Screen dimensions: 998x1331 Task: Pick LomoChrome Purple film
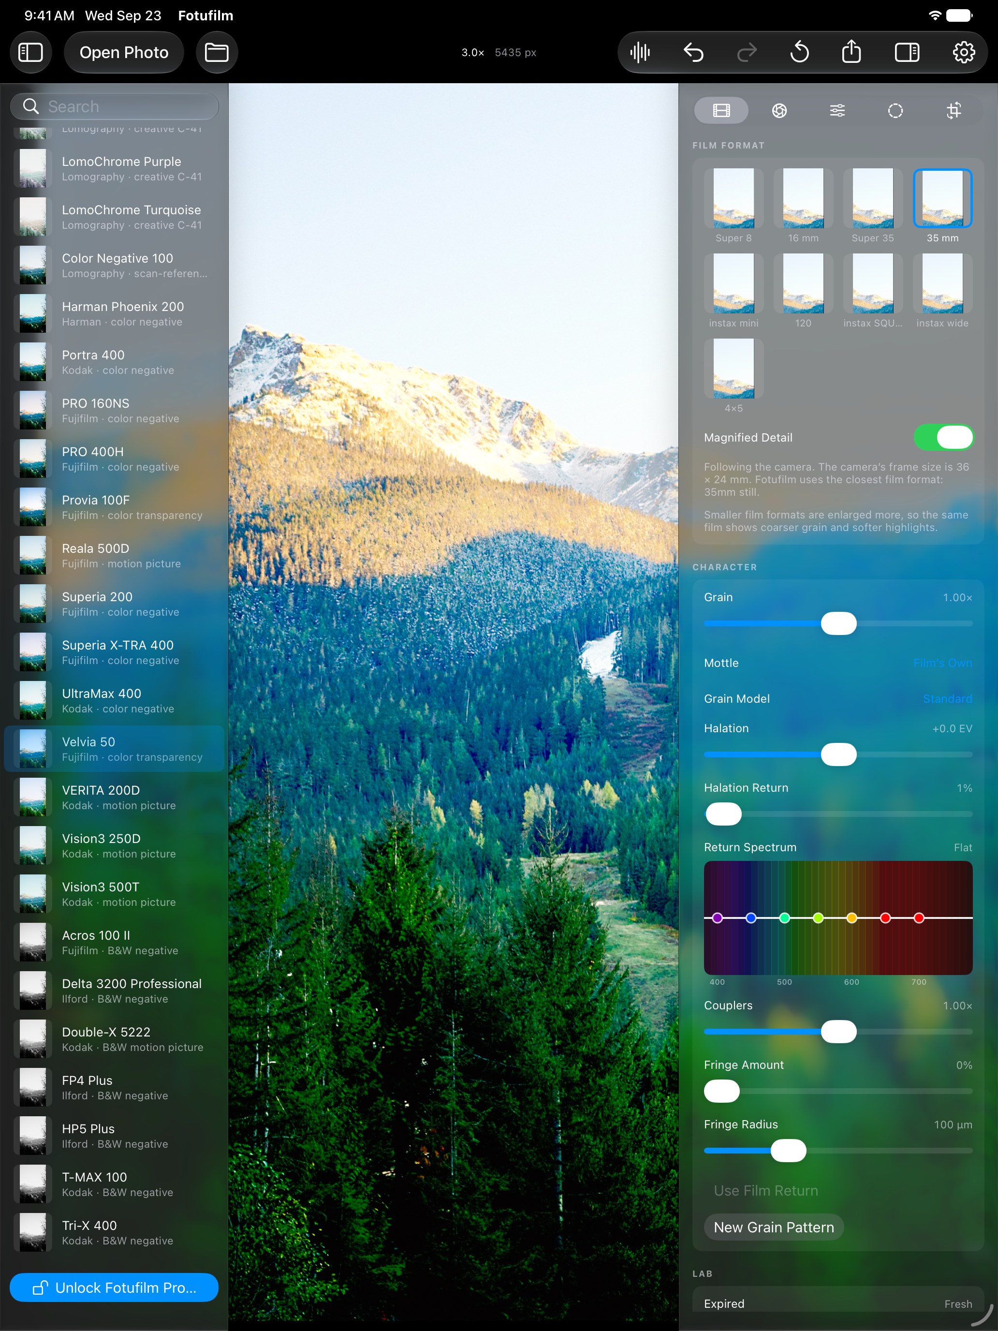(x=114, y=168)
